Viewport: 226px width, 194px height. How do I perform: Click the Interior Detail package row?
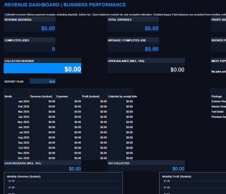(218, 106)
